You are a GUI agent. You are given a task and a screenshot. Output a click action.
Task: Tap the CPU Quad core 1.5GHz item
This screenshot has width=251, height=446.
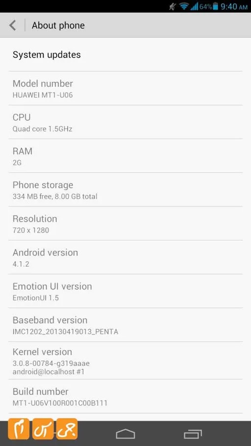(x=125, y=123)
